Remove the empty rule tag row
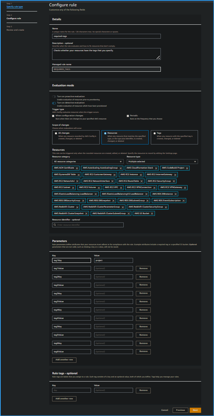Image resolution: width=214 pixels, height=416 pixels. tap(143, 391)
